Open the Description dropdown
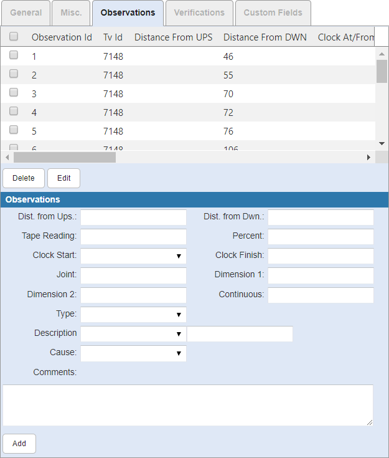389x458 pixels. click(x=133, y=334)
